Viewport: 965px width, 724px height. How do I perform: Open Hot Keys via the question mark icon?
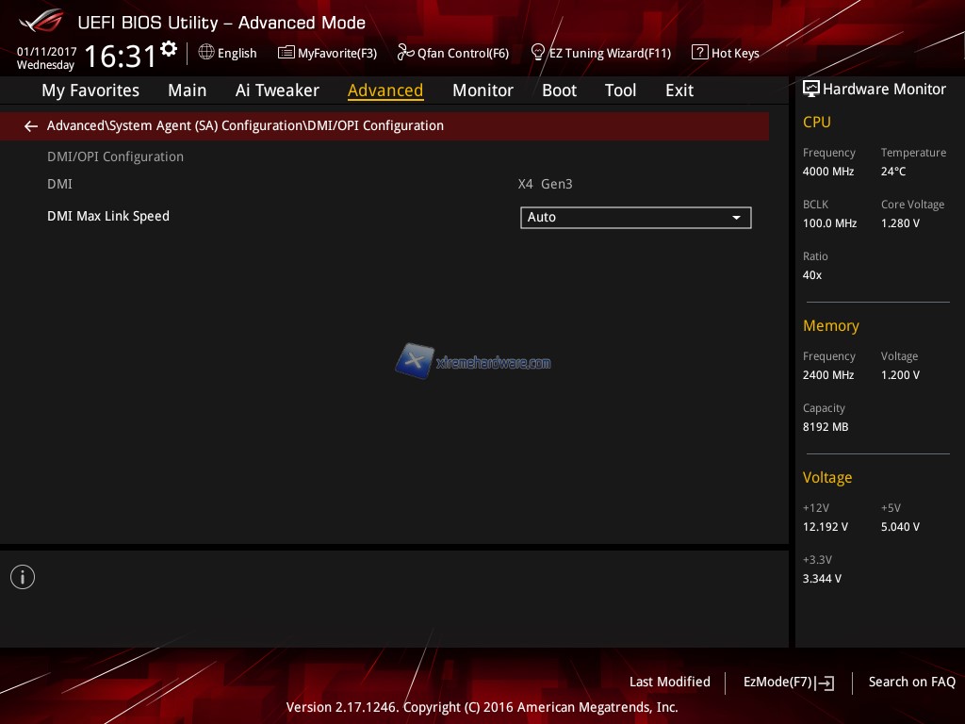[699, 53]
